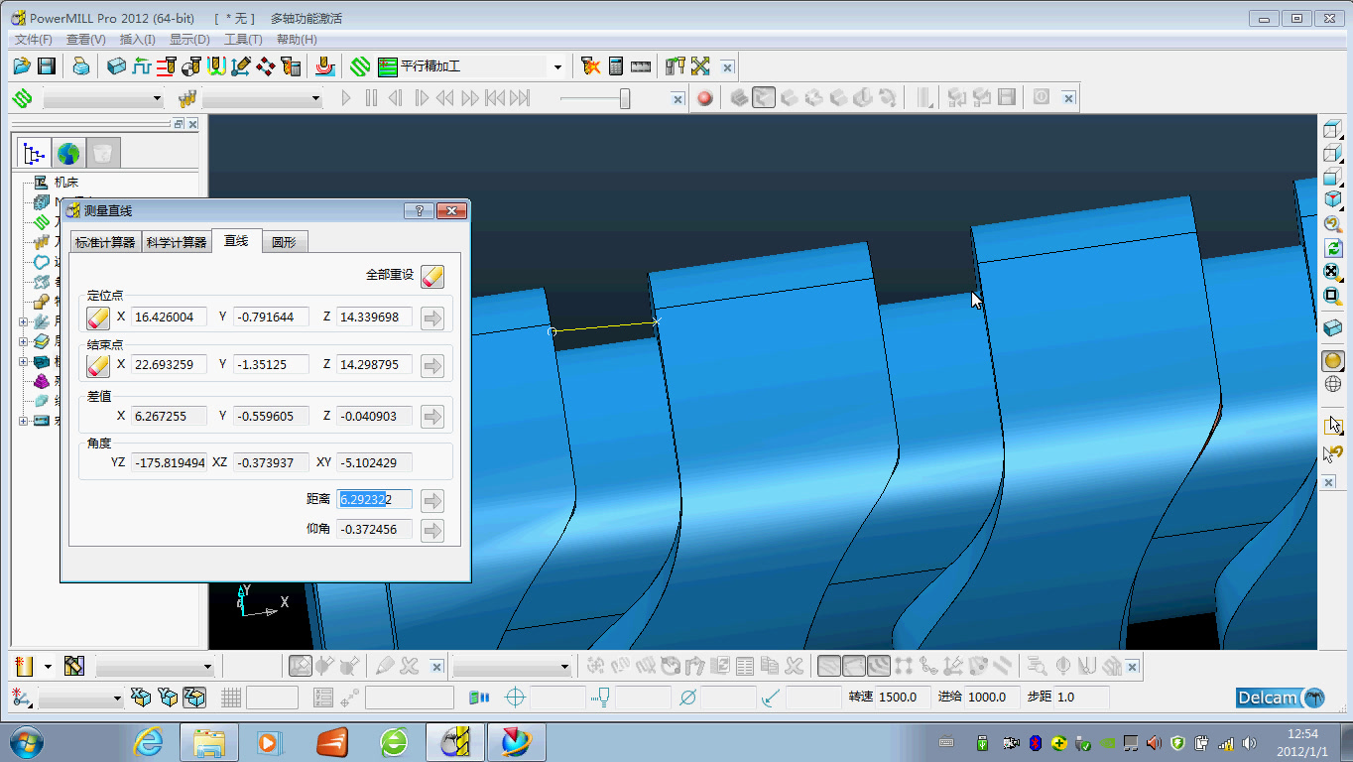
Task: Open the 文件(F) menu
Action: 34,40
